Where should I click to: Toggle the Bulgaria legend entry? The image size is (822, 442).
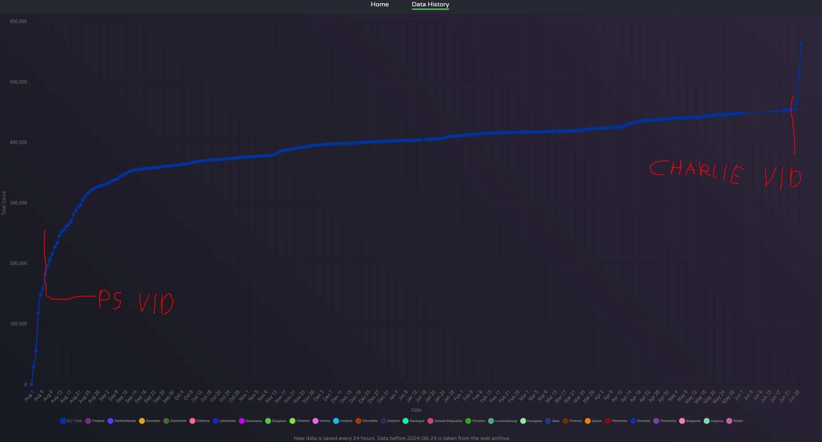(690, 421)
